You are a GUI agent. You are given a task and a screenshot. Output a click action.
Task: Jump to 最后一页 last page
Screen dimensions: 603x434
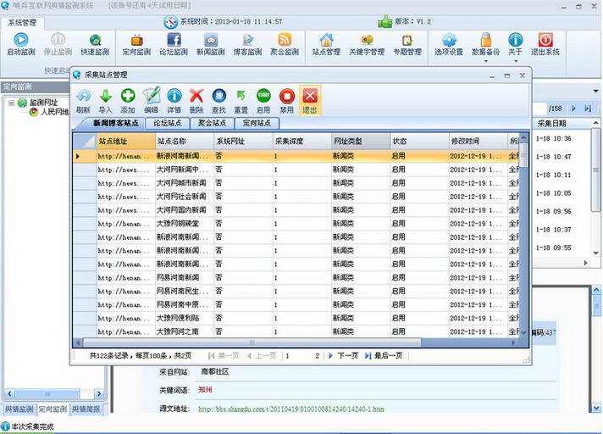coord(384,356)
